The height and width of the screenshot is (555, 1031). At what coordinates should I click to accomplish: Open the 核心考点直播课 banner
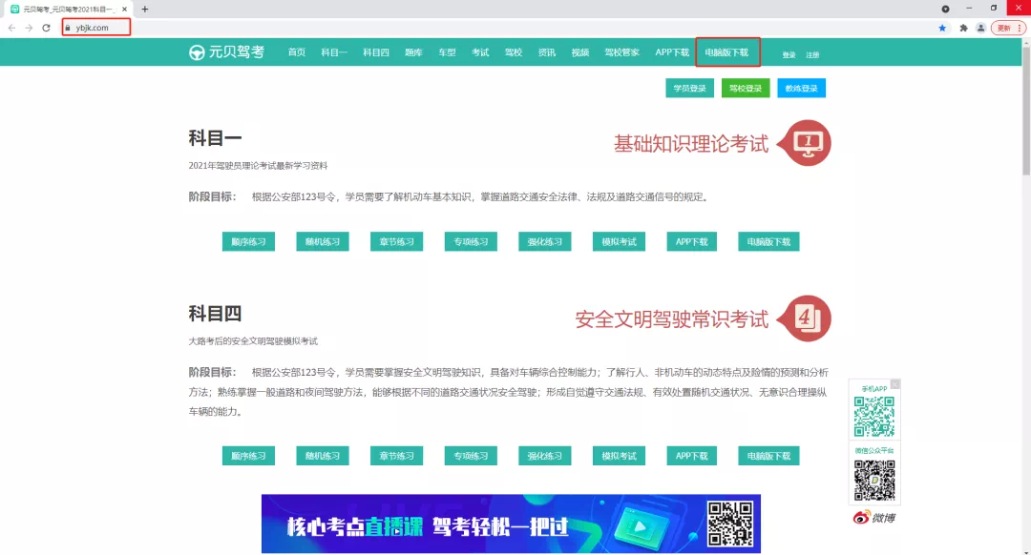[x=511, y=524]
